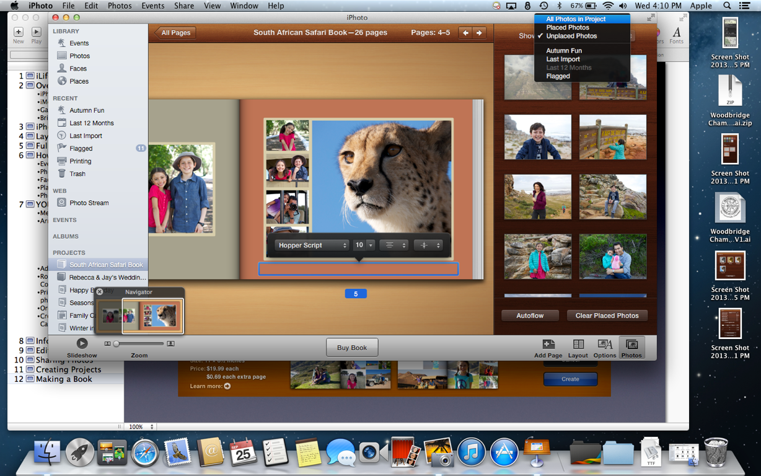Screen dimensions: 761x476
Task: Click the Wi-Fi status icon
Action: point(607,6)
